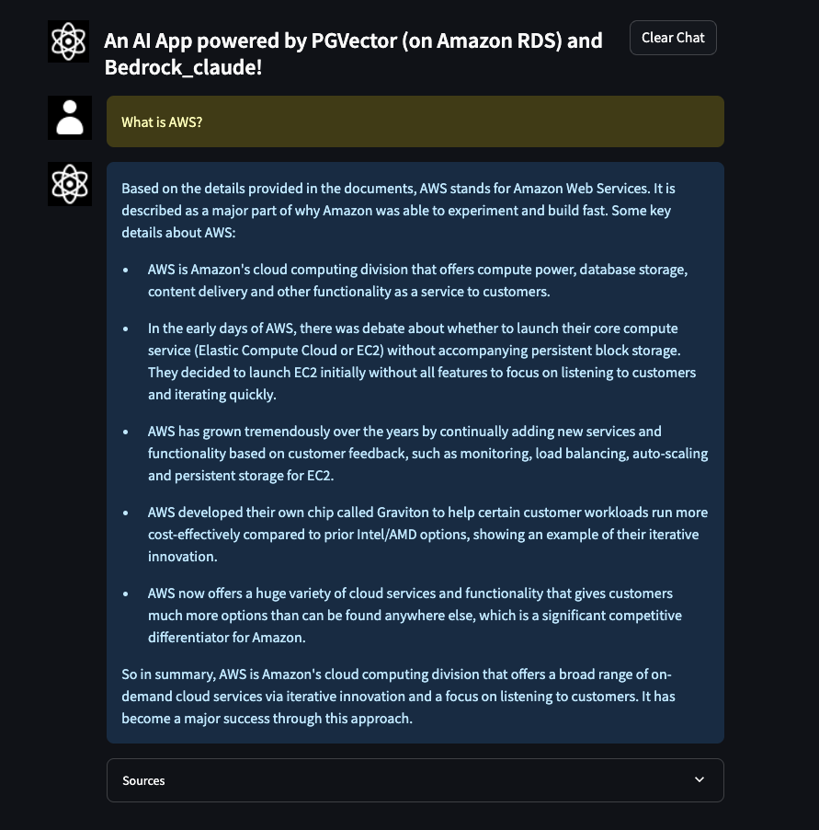The image size is (819, 830).
Task: Click the Clear Chat button
Action: pos(673,38)
